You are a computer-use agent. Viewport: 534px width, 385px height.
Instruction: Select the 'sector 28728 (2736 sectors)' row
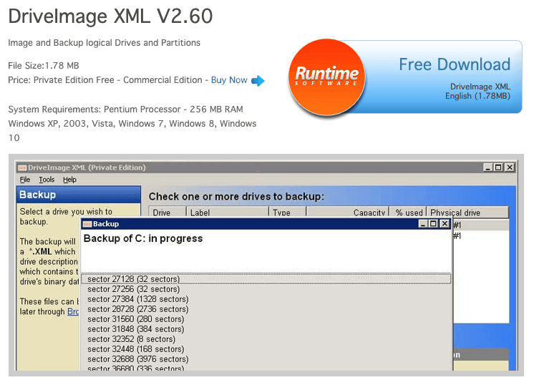coord(266,309)
